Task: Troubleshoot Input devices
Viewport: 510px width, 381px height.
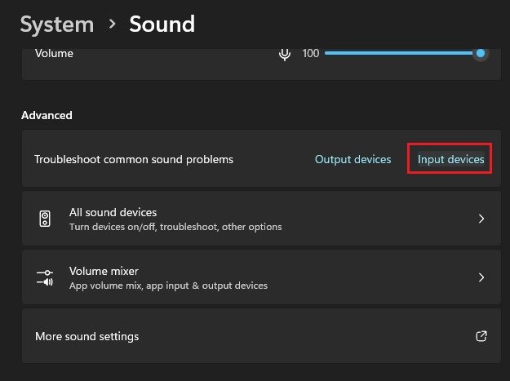Action: (x=450, y=159)
